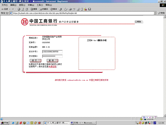166x125 pixels.
Task: Click the Print toolbar icon
Action: pyautogui.click(x=70, y=9)
